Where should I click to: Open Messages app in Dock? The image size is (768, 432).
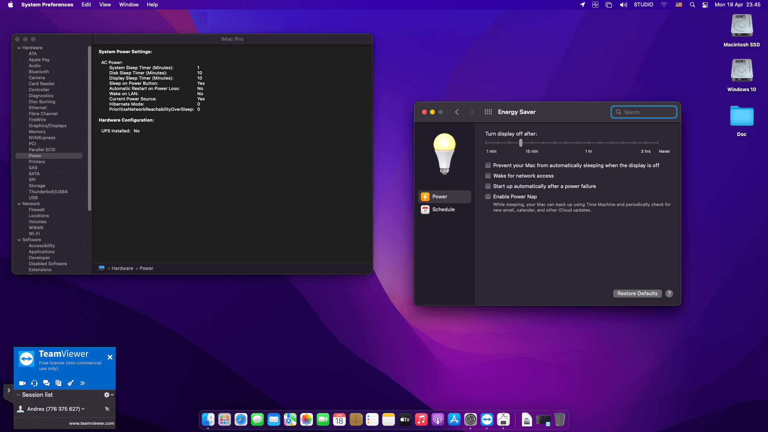click(257, 420)
